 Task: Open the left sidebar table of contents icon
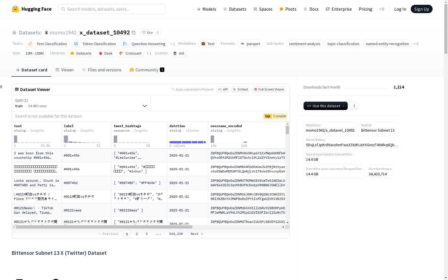[1, 87]
